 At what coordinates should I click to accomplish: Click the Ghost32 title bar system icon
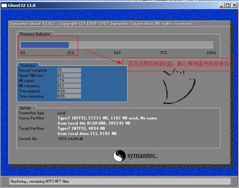(x=4, y=6)
